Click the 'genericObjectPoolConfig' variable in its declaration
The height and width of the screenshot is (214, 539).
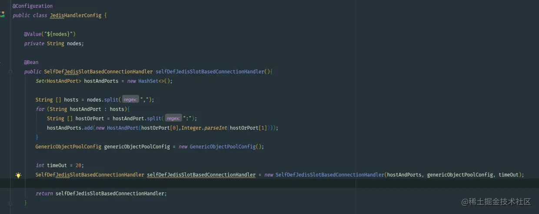pos(137,147)
